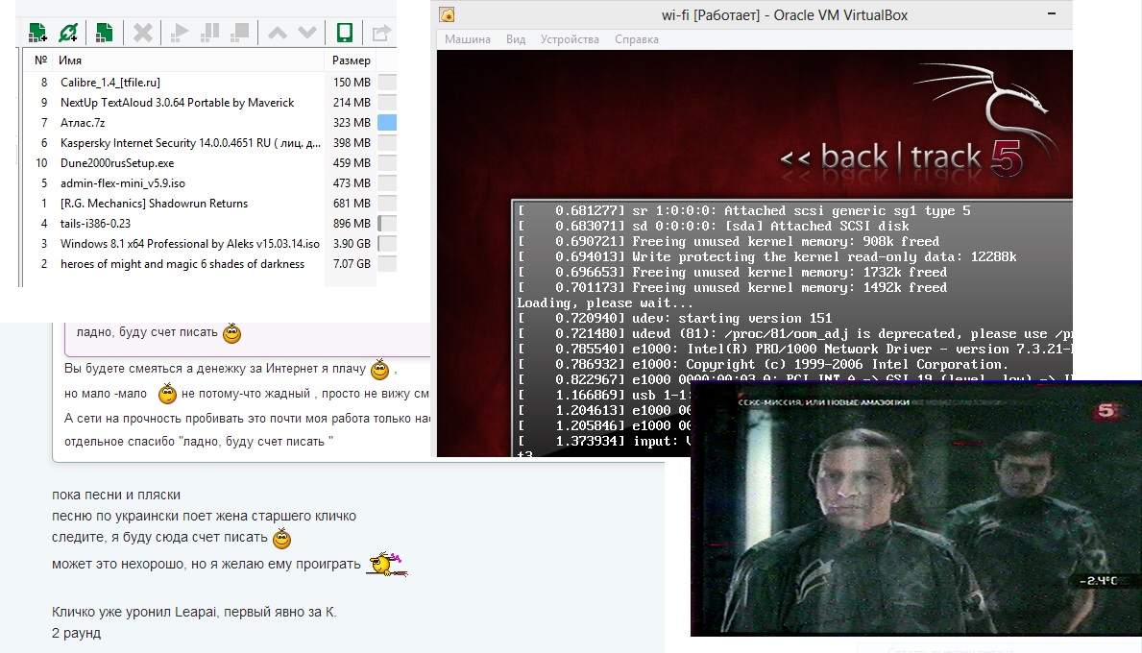Click the 323 MB size cell
The height and width of the screenshot is (653, 1142).
coord(352,122)
